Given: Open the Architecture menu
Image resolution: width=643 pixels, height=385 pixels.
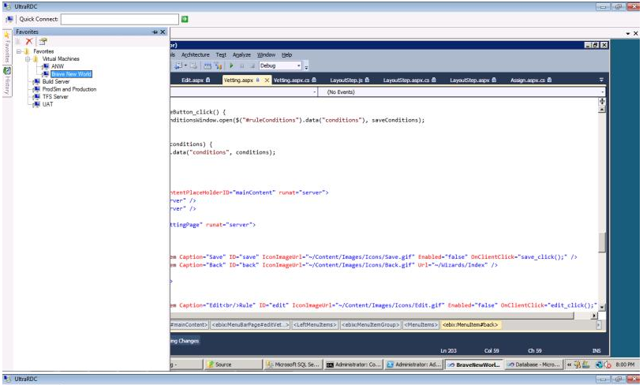Looking at the screenshot, I should (x=195, y=54).
